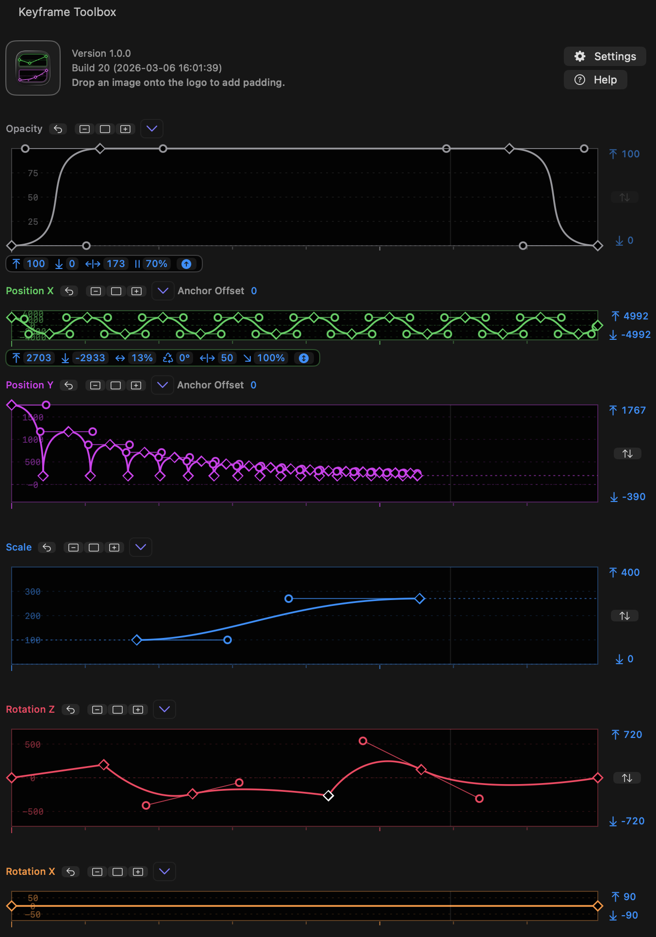656x937 pixels.
Task: Select the white keyframe diamond on Rotation Z curve
Action: 328,796
